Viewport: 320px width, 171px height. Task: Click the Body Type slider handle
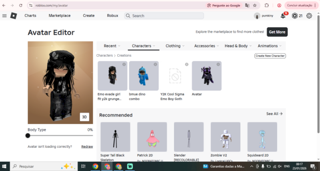pyautogui.click(x=28, y=135)
